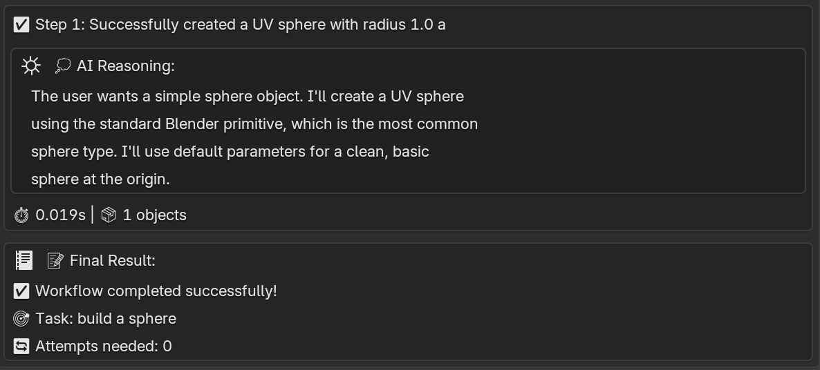
Task: Select the Final Result heading
Action: point(113,260)
